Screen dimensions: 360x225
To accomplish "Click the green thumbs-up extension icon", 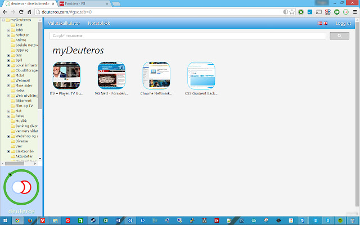I will click(x=301, y=12).
